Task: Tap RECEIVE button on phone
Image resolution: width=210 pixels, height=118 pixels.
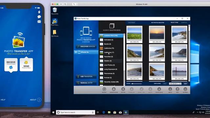Action: (11, 65)
